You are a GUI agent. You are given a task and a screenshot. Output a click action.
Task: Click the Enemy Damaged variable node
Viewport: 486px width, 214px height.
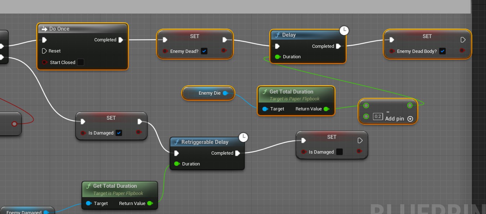(x=24, y=211)
